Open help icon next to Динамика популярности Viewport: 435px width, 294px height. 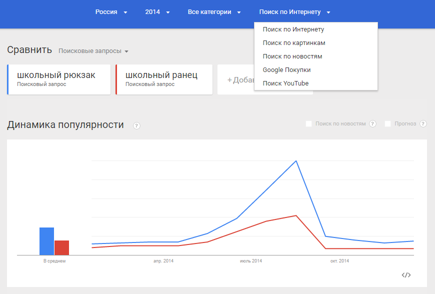pyautogui.click(x=136, y=125)
